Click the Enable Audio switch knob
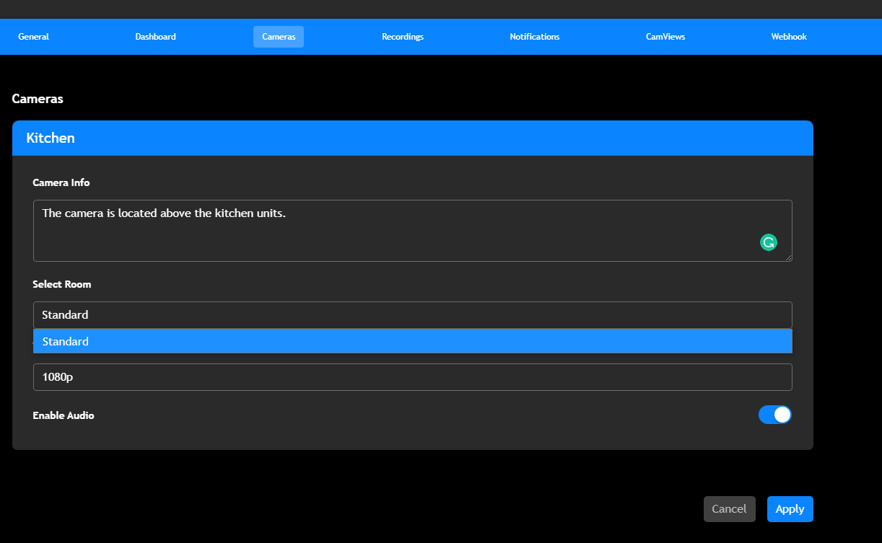This screenshot has width=882, height=543. 782,415
